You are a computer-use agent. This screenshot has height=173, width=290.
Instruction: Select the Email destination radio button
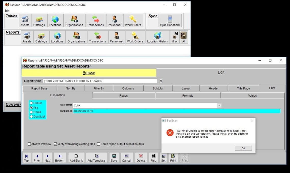click(x=32, y=112)
